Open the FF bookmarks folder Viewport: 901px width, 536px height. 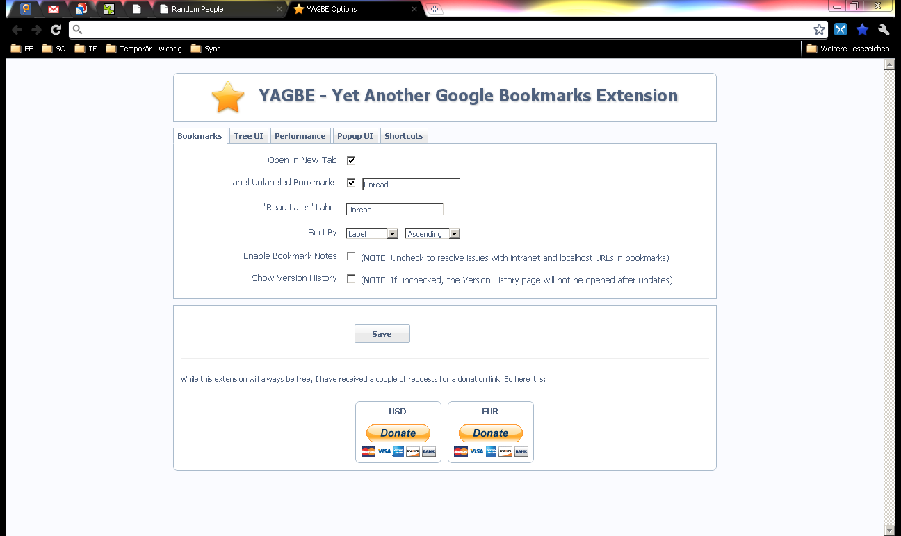[22, 49]
